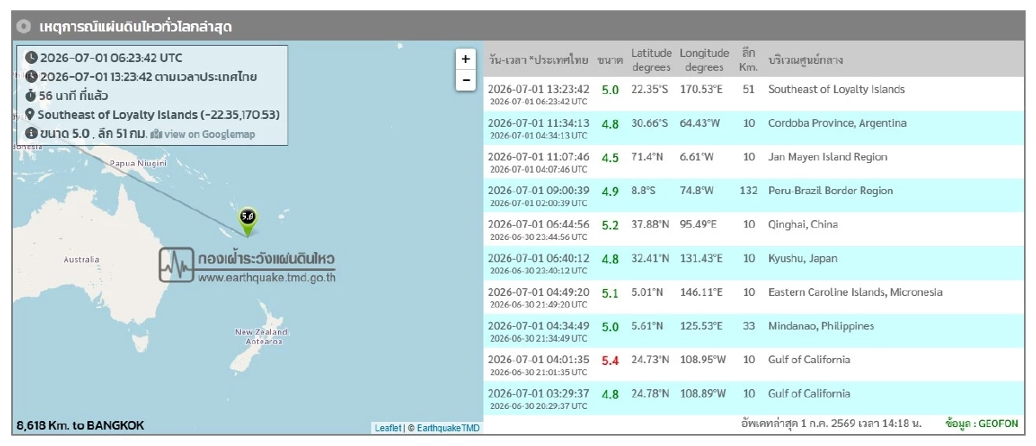Open the Leaflet attribution link
The height and width of the screenshot is (446, 1036).
coord(388,428)
